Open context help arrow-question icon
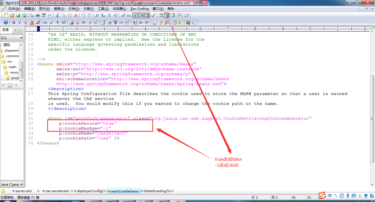375x202 pixels. [x=186, y=15]
